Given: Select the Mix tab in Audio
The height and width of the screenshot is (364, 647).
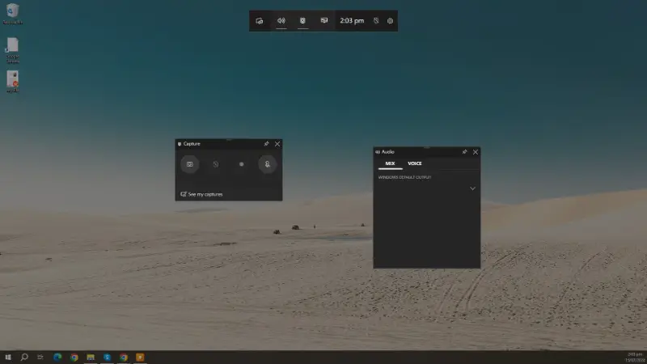Looking at the screenshot, I should click(x=390, y=163).
